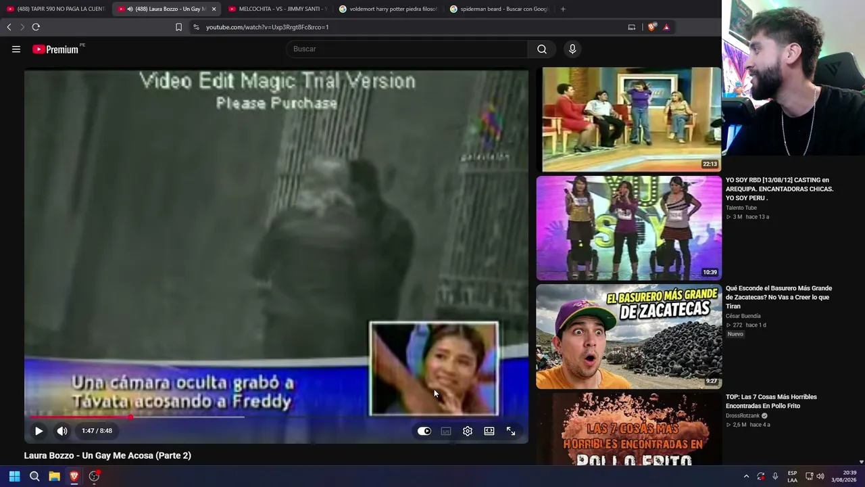The height and width of the screenshot is (487, 865).
Task: Select the Laura Bozzo - Un Gay tab
Action: pos(167,9)
